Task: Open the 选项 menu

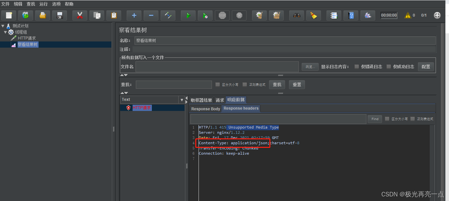Action: [56, 4]
